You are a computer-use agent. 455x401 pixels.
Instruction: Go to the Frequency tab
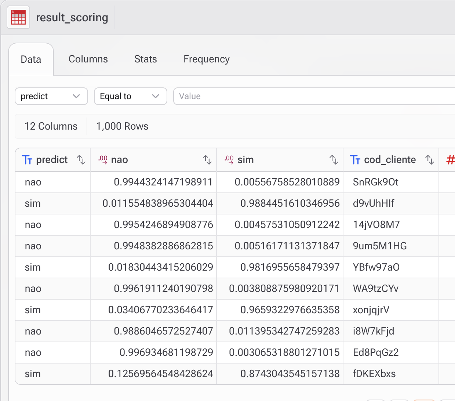pos(206,59)
